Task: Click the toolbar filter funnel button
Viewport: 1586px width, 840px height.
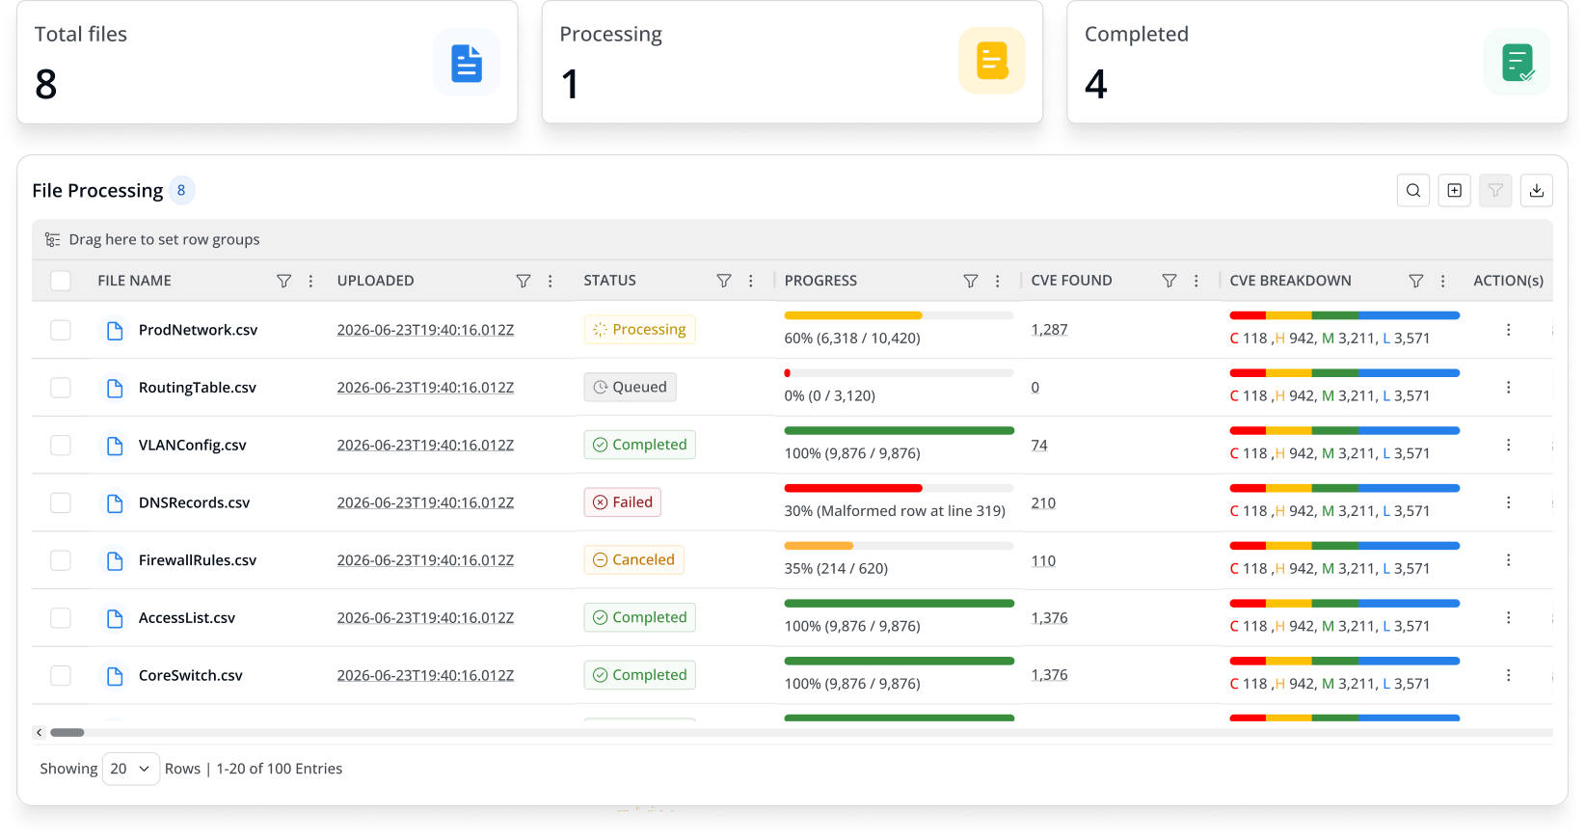Action: (1495, 191)
